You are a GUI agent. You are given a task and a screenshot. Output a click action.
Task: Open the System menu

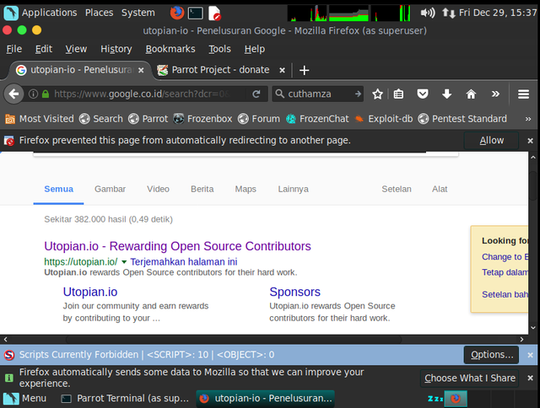138,13
